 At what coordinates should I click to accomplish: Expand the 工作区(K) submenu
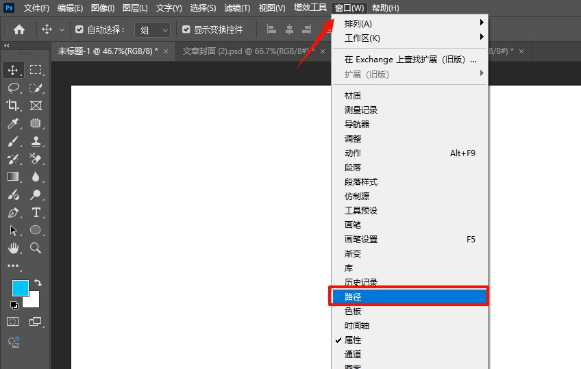410,38
